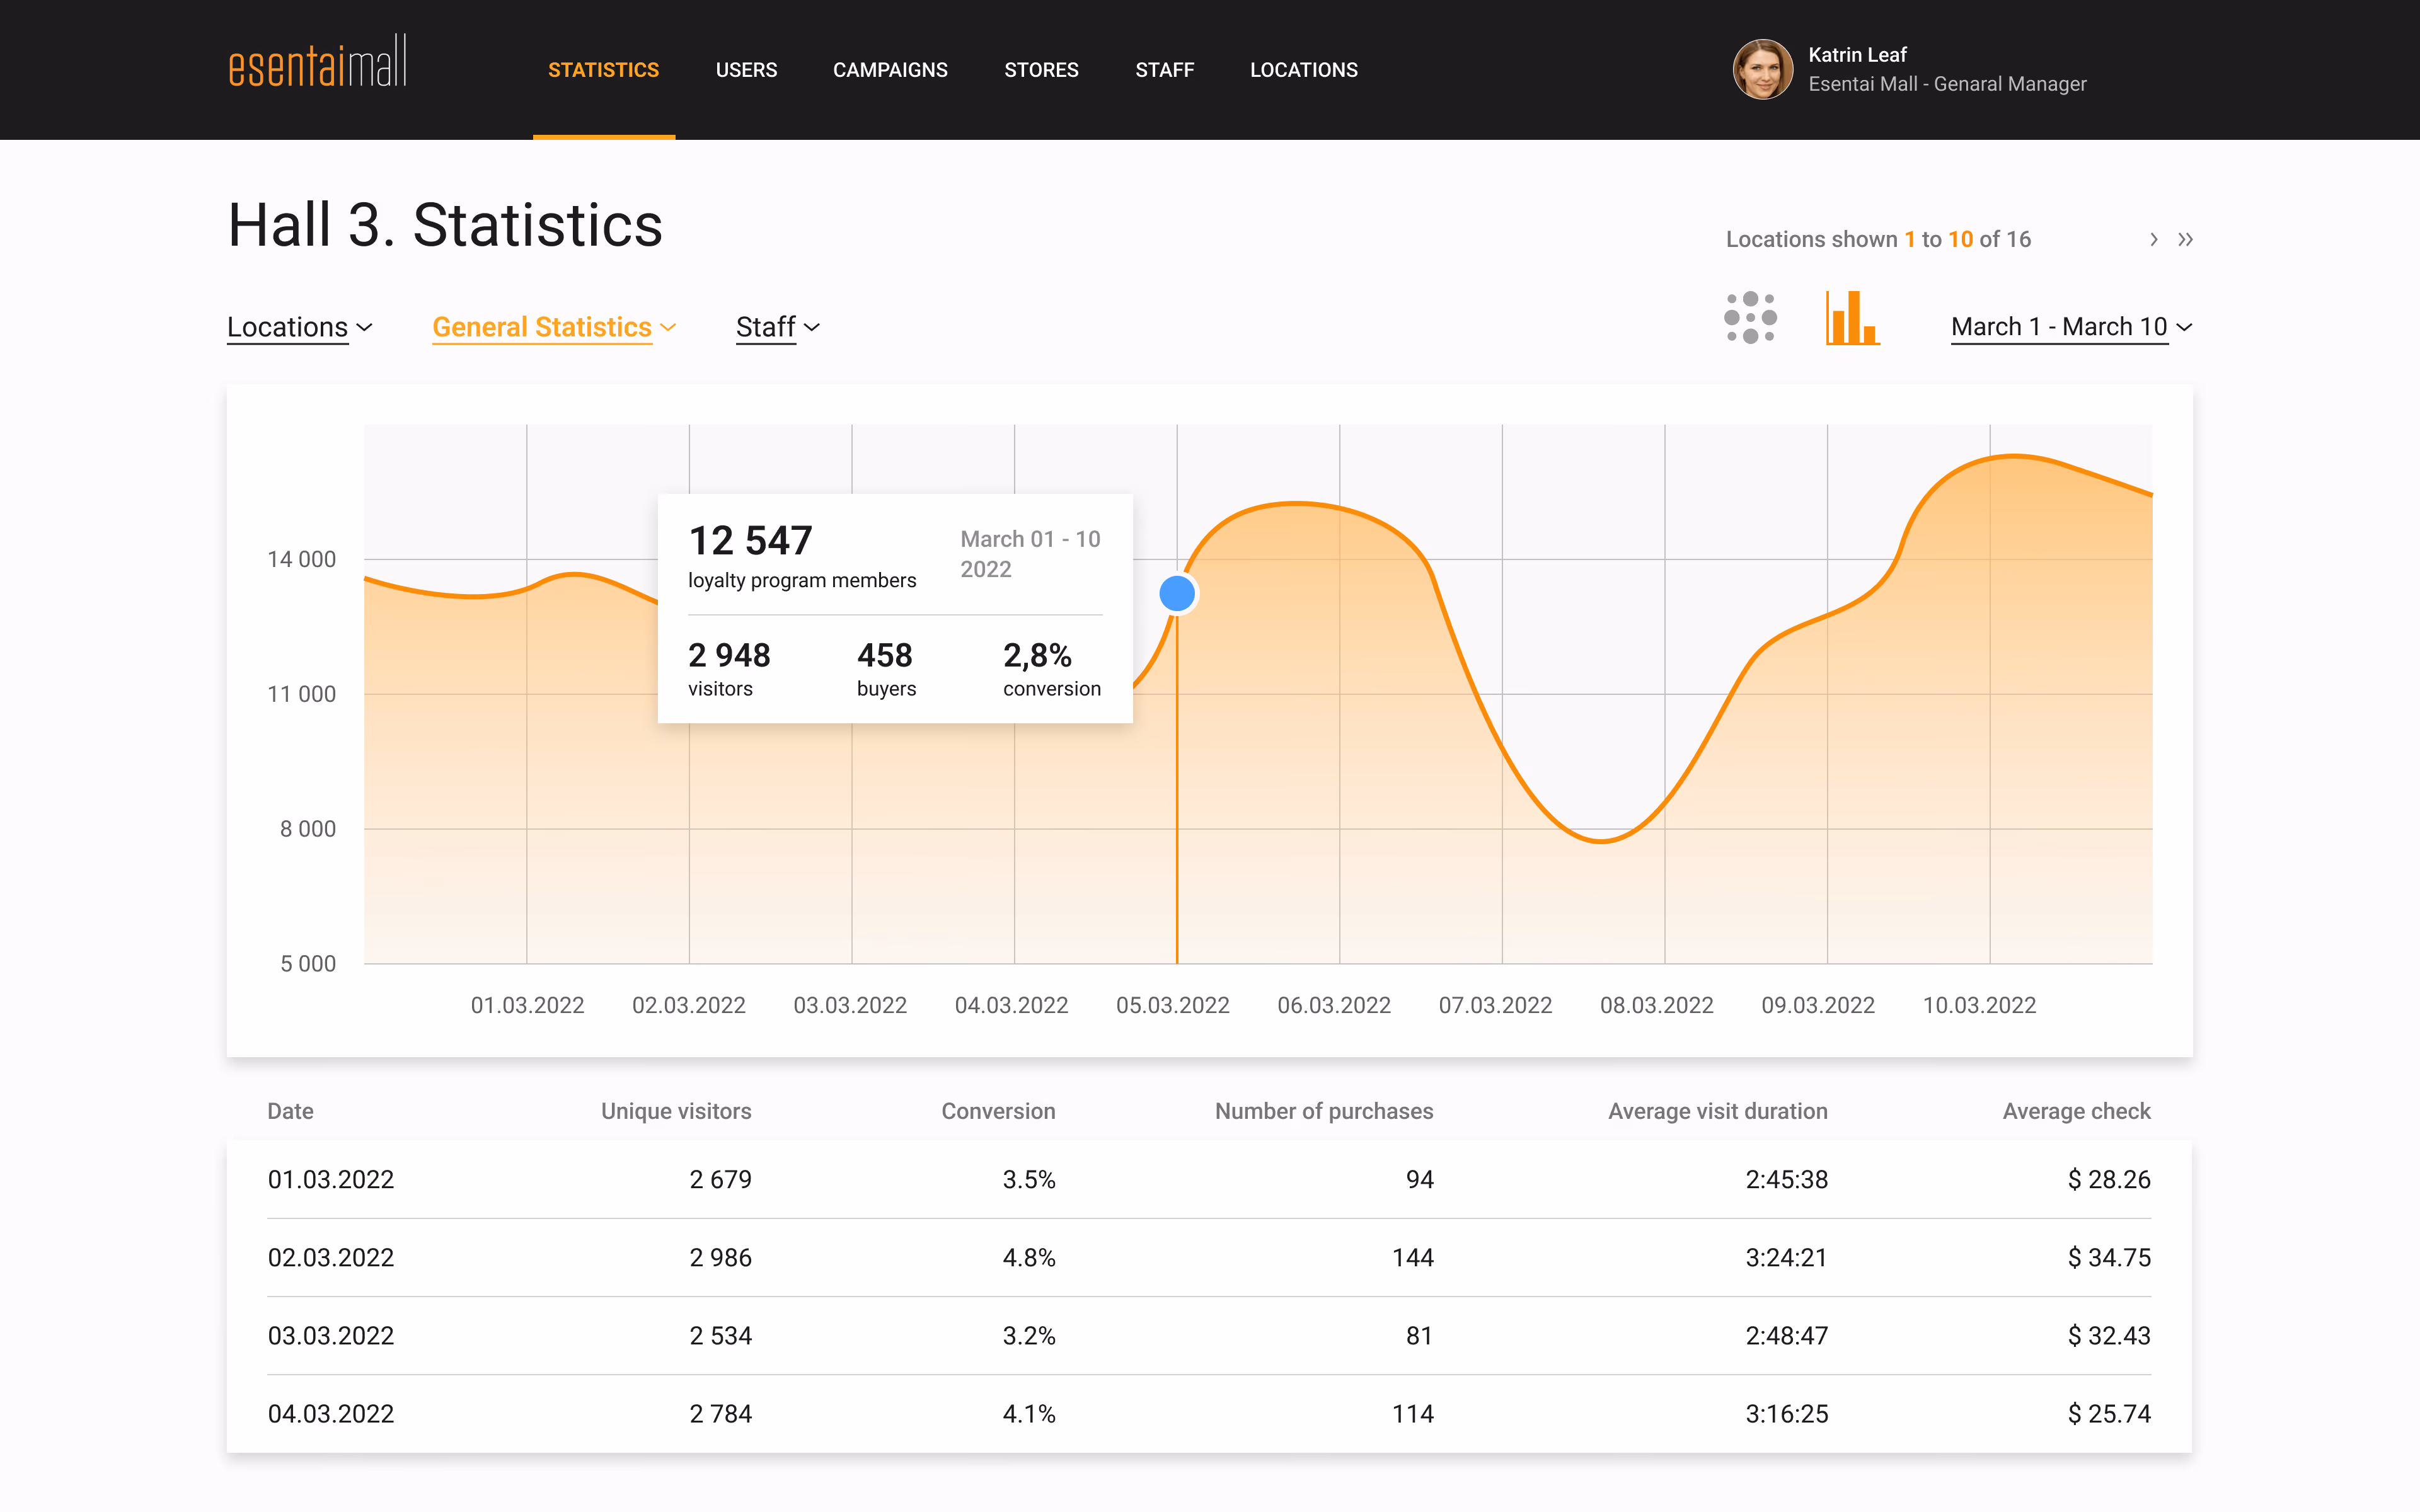Click unique visitors value 2 986
The height and width of the screenshot is (1512, 2420).
click(x=720, y=1257)
